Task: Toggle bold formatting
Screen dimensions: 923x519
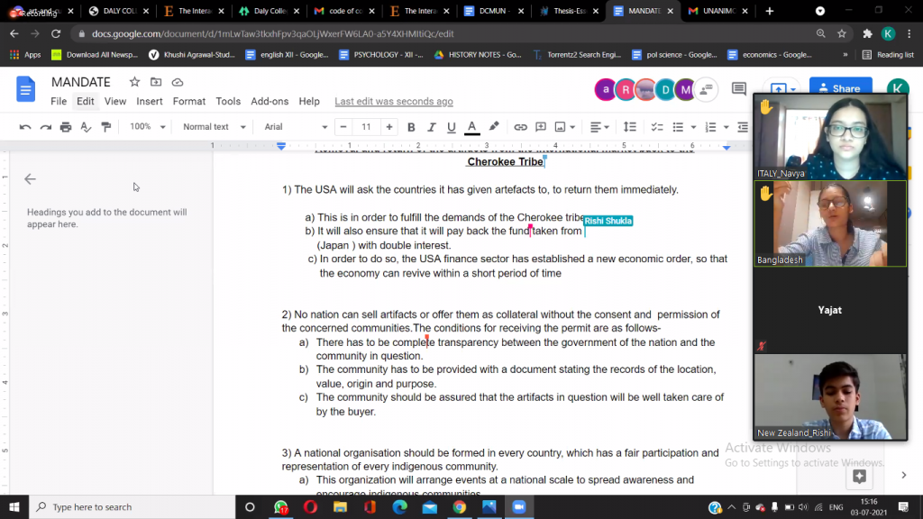Action: click(x=411, y=126)
